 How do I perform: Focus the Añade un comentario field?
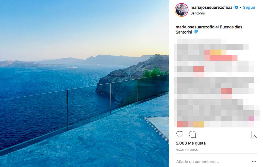(213, 162)
